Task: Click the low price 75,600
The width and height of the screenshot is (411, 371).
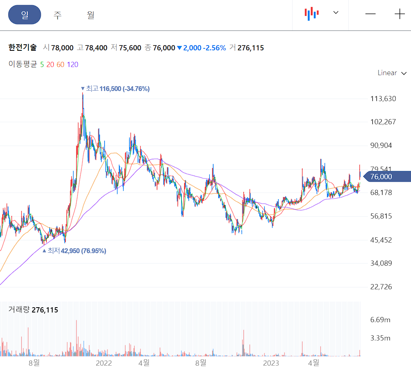Action: [x=130, y=48]
